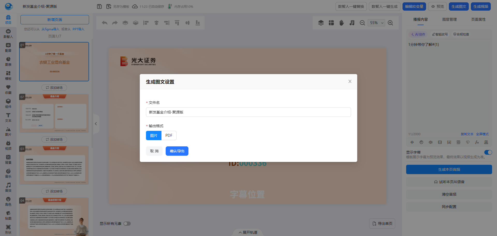This screenshot has height=236, width=497.
Task: Click the music note icon in toolbar
Action: (x=352, y=23)
